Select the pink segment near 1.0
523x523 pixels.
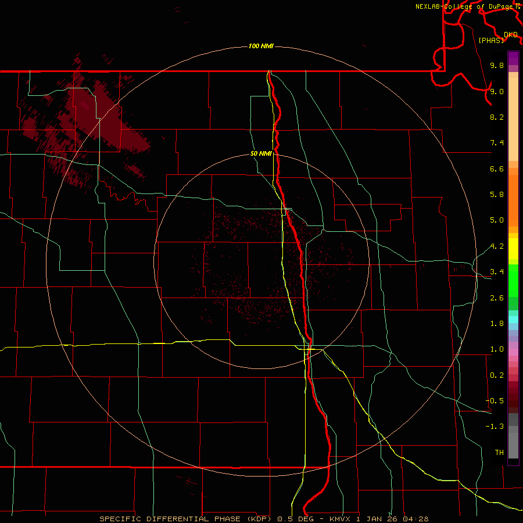click(513, 352)
